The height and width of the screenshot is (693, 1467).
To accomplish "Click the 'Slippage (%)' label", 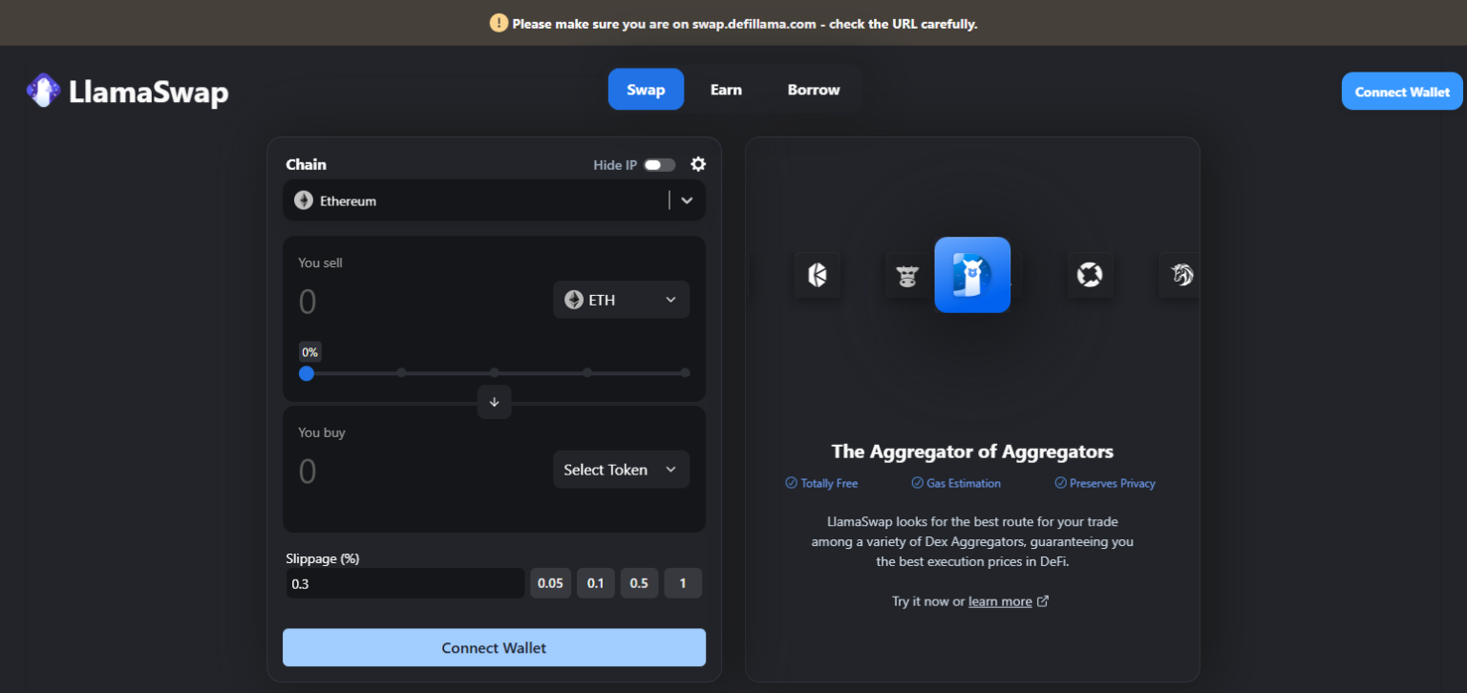I will 323,558.
